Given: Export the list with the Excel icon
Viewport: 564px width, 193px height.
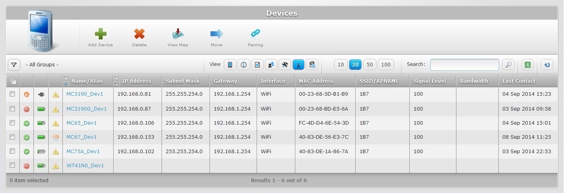Looking at the screenshot, I should [528, 65].
